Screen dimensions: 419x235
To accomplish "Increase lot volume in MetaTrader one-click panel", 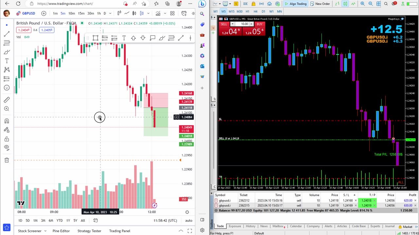I will click(x=251, y=24).
